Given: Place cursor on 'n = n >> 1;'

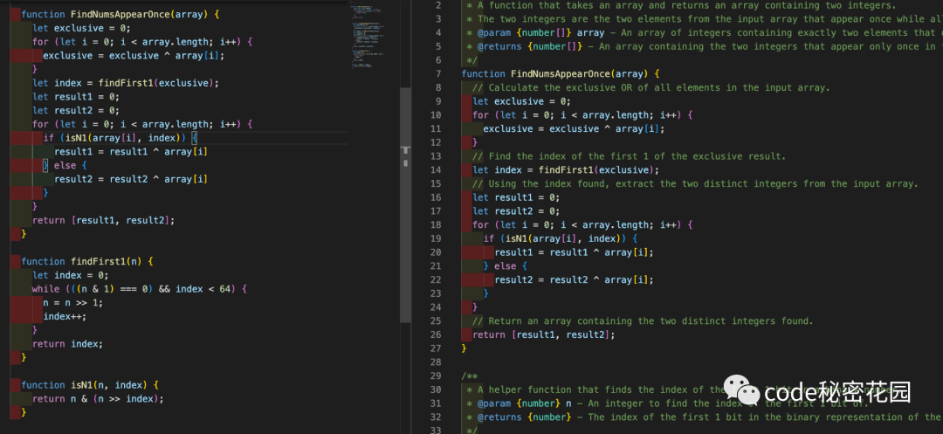Looking at the screenshot, I should click(x=72, y=303).
